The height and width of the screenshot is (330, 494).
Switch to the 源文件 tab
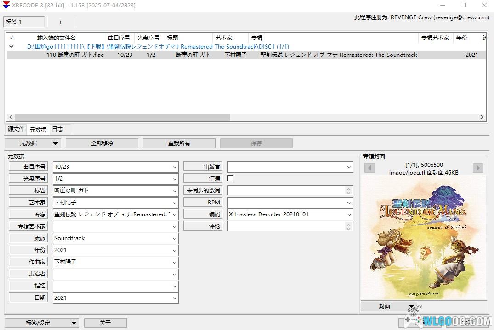point(16,129)
